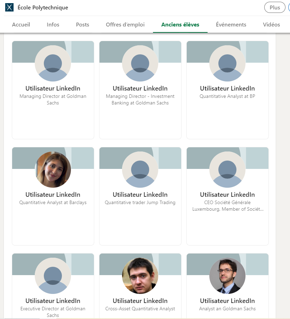Select the Anciens élèves tab
This screenshot has height=319, width=290.
point(180,25)
